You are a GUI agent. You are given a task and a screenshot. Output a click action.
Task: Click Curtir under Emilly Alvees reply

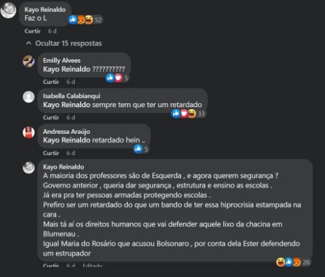(x=51, y=82)
